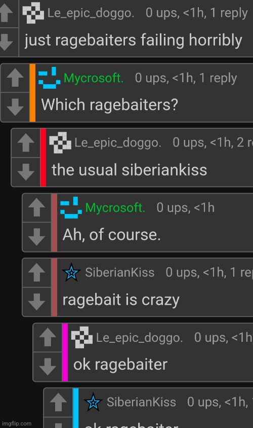This screenshot has height=428, width=253.
Task: Click Le_epic_doggo's checkered avatar on top comment
Action: coord(33,13)
